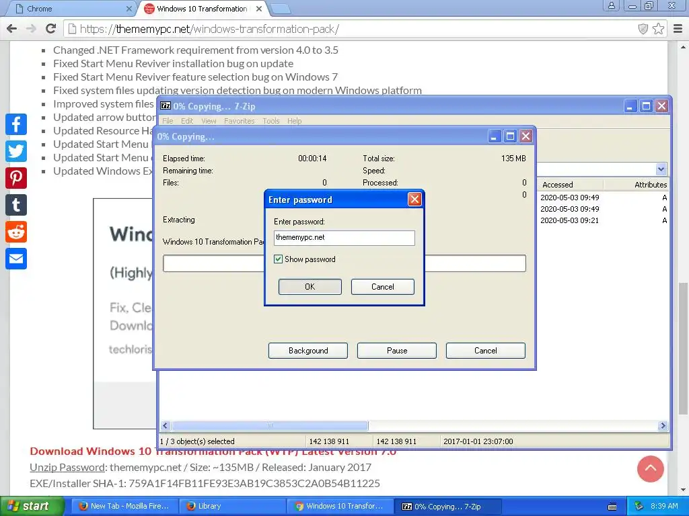Close the Windows 10 Transformation tab
The height and width of the screenshot is (516, 689).
pos(259,9)
